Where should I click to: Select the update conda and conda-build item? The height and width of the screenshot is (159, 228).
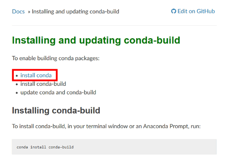(58, 92)
